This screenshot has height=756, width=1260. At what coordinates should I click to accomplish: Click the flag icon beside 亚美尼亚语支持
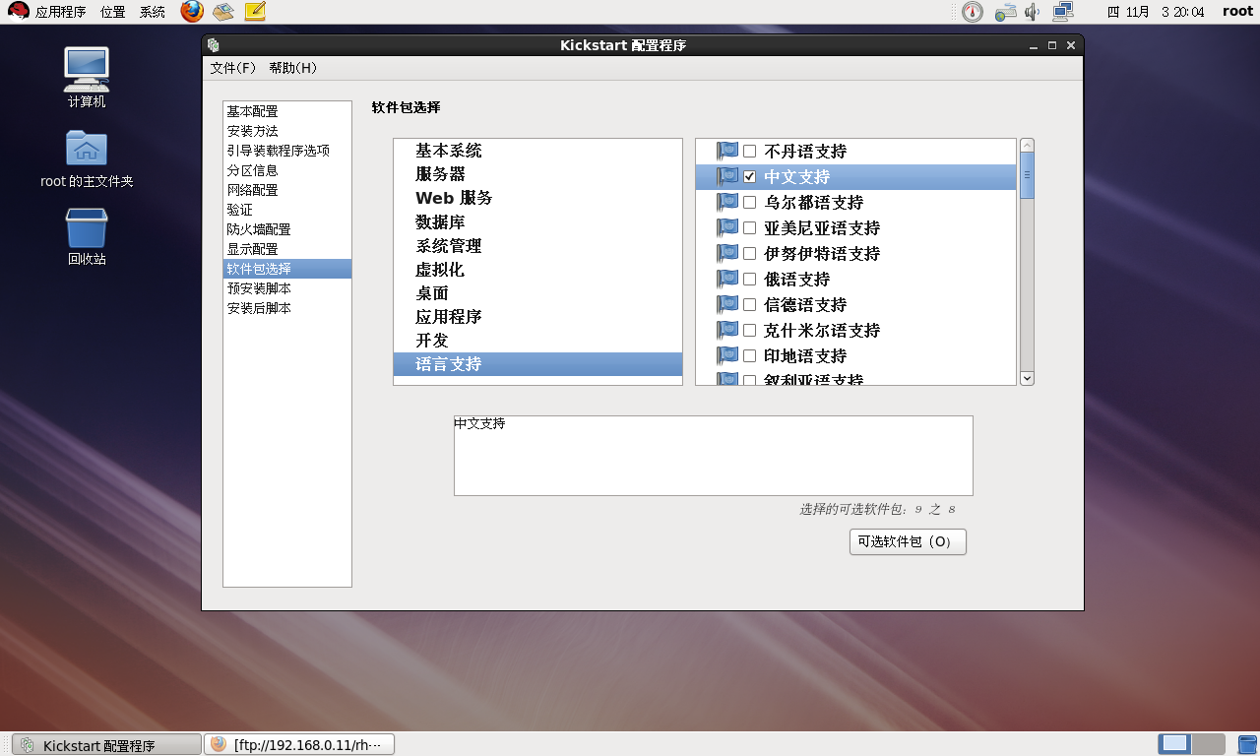(727, 227)
